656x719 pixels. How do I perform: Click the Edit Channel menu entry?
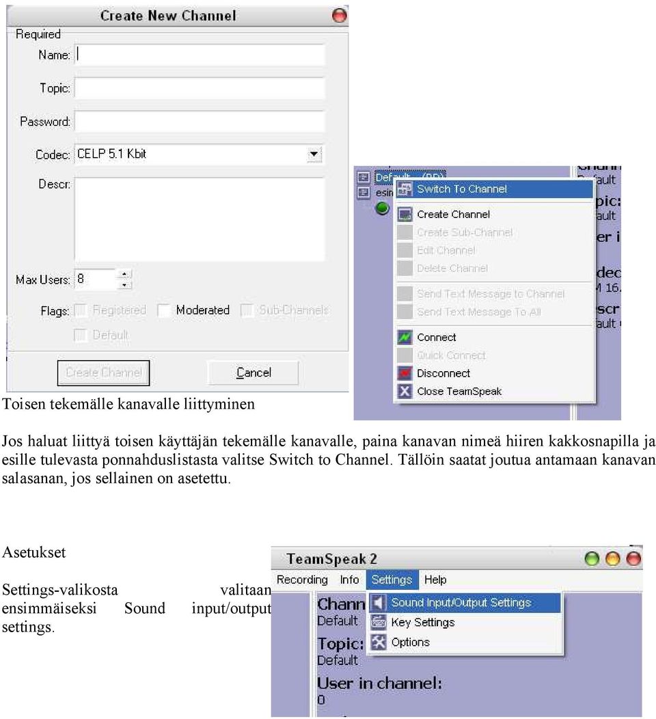(494, 250)
